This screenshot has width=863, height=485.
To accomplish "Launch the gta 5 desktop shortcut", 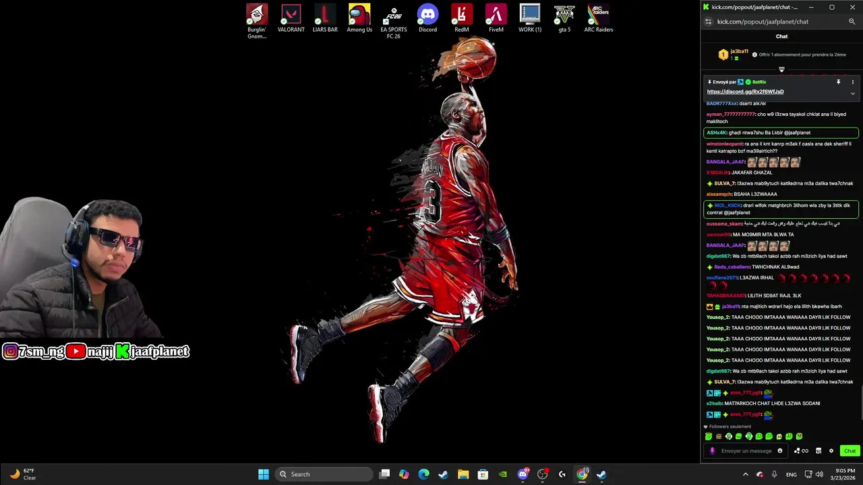I will [564, 19].
